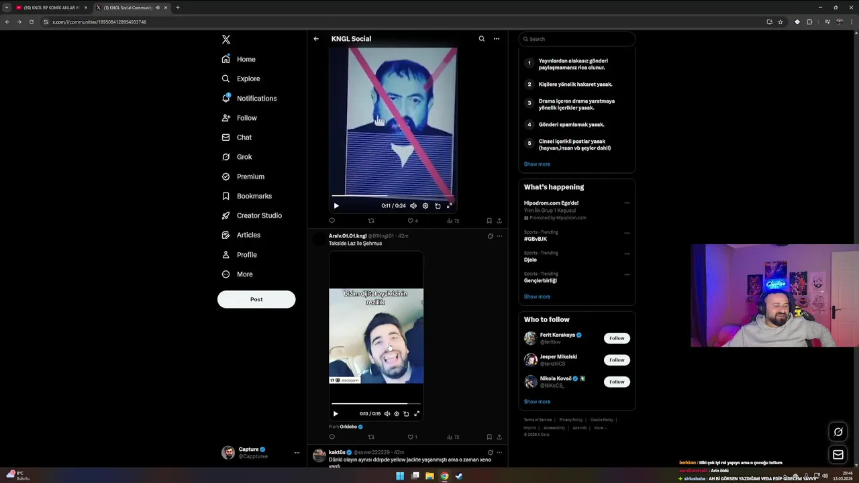Search within the KNGL Social community
The image size is (859, 483).
tap(481, 39)
